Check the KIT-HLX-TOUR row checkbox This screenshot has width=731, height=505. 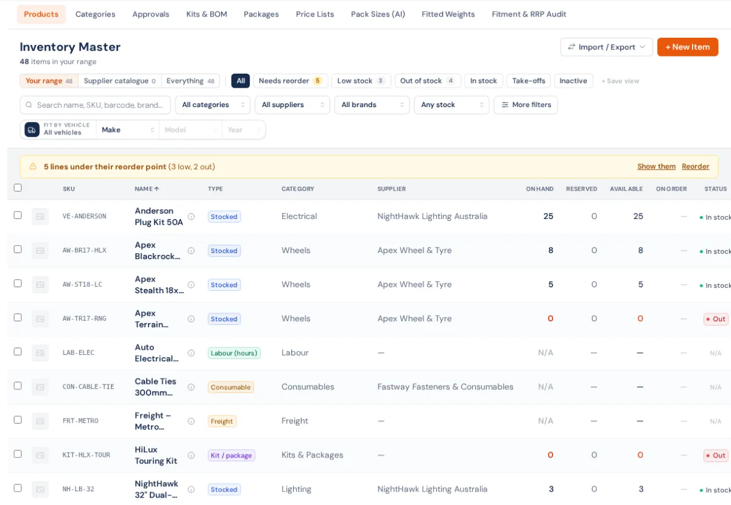pyautogui.click(x=18, y=454)
